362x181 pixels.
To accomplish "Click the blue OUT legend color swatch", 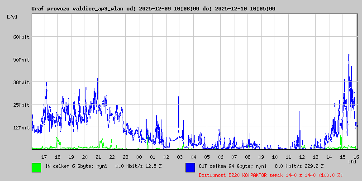I will 190,167.
